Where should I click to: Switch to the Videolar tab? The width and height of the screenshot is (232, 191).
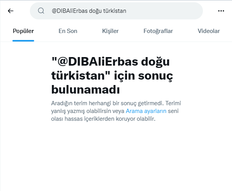click(209, 31)
